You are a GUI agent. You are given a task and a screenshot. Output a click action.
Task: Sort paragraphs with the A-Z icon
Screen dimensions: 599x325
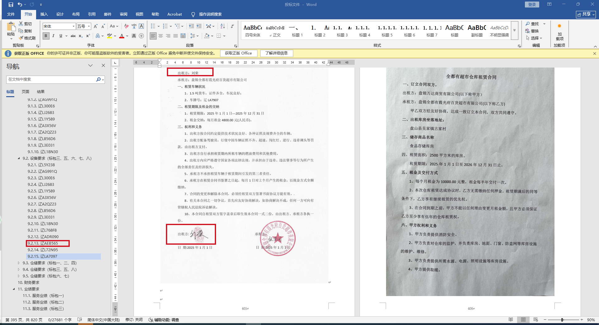[223, 26]
